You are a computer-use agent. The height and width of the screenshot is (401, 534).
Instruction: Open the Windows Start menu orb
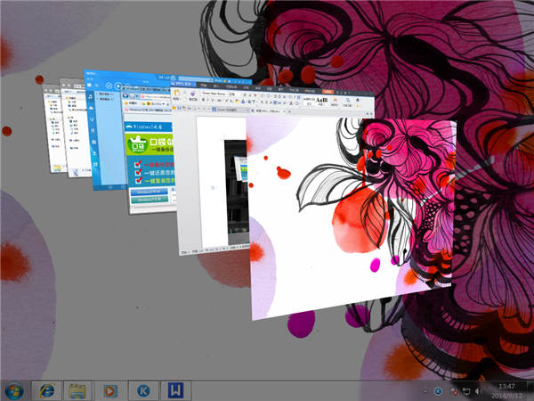pyautogui.click(x=14, y=389)
